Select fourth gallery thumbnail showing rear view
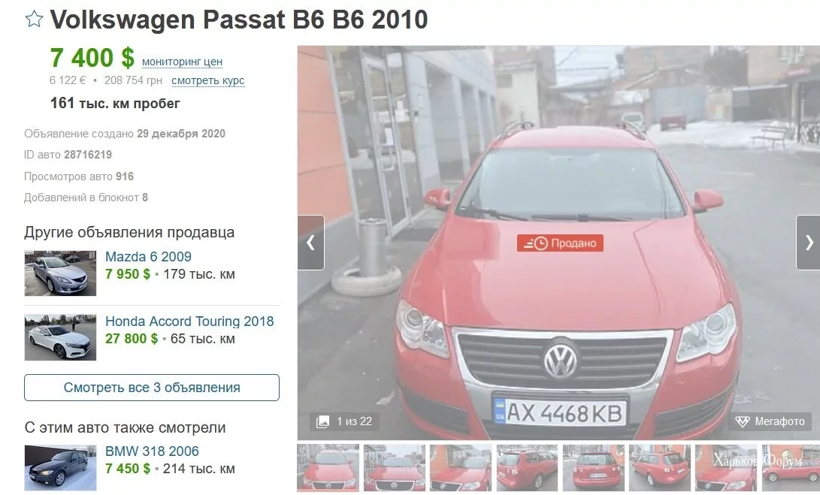Image resolution: width=820 pixels, height=495 pixels. click(527, 468)
